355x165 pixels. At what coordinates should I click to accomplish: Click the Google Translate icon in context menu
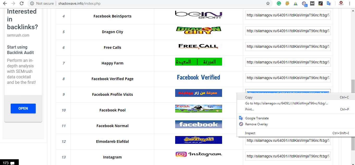[241, 118]
